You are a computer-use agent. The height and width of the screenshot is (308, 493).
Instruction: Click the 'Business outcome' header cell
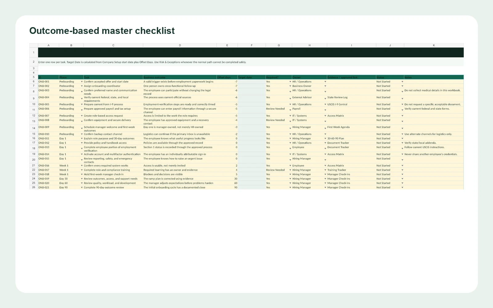(x=180, y=77)
